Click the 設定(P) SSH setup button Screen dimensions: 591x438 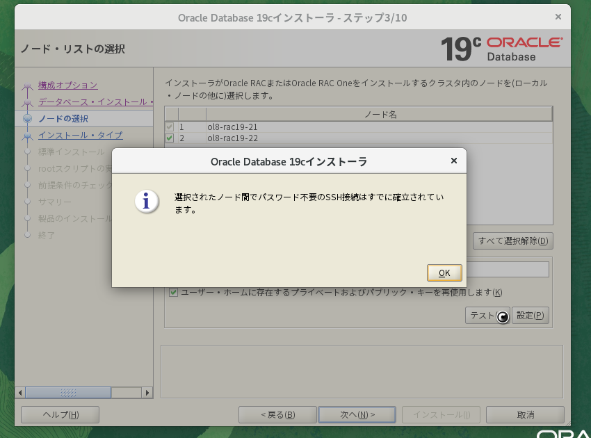pyautogui.click(x=530, y=315)
